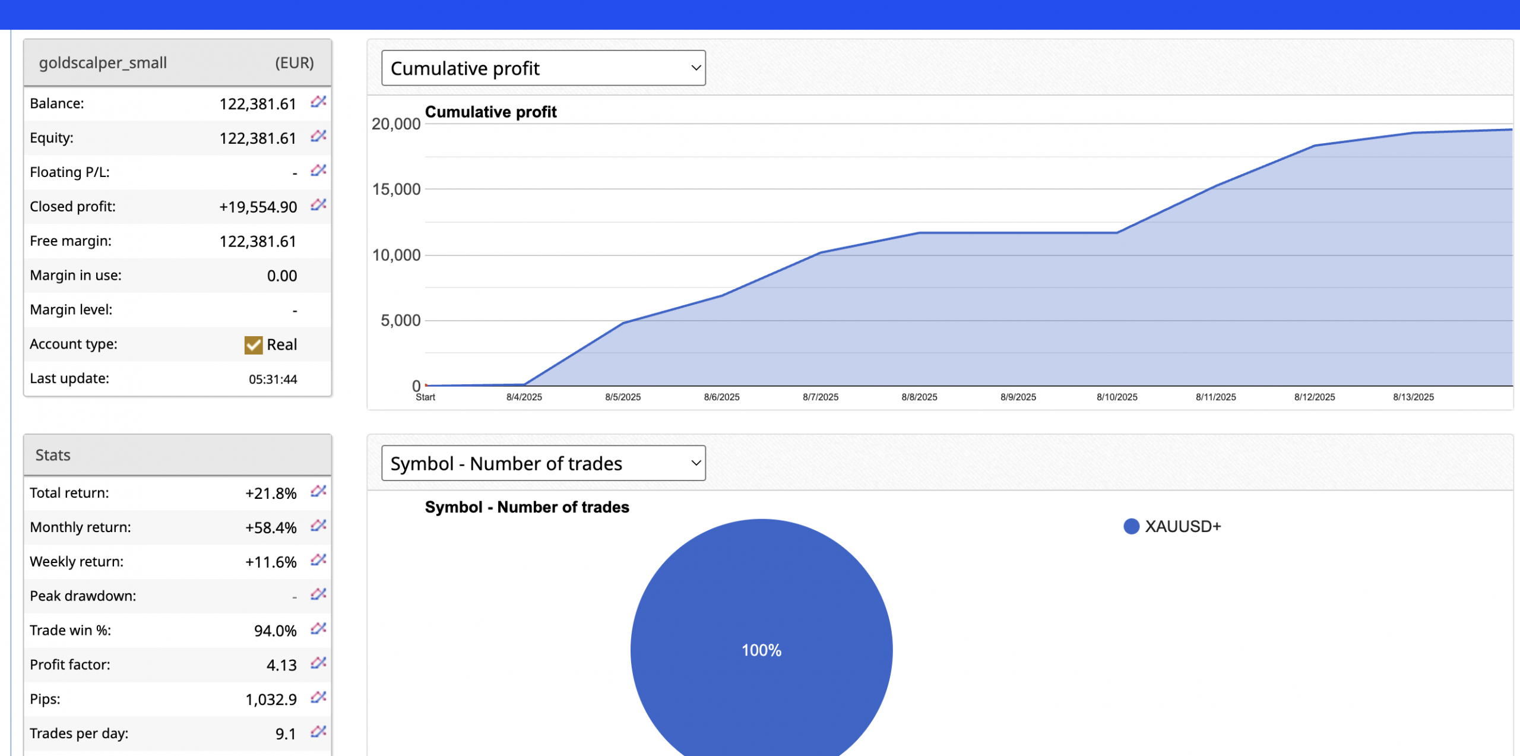
Task: Click the chart icon for Closed profit
Action: (x=318, y=205)
